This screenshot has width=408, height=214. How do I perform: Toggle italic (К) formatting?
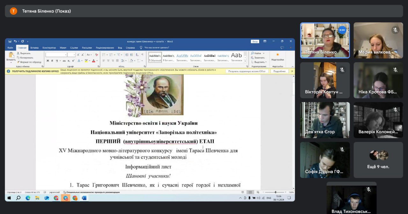(x=52, y=61)
